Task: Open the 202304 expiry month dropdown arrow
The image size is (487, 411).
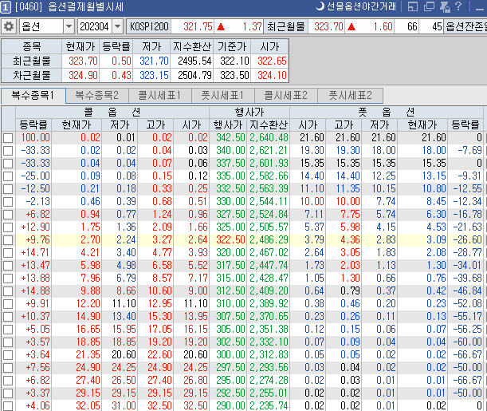Action: [x=117, y=27]
